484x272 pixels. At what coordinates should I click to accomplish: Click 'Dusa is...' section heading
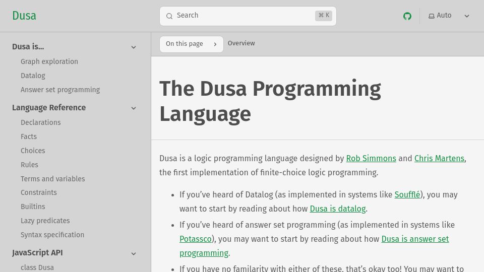(x=28, y=47)
